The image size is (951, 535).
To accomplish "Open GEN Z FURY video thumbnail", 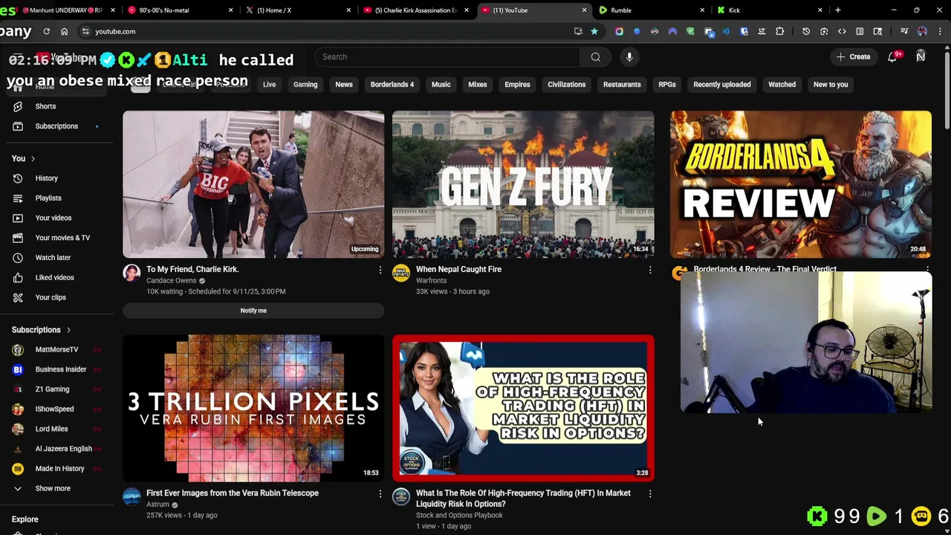I will click(523, 184).
